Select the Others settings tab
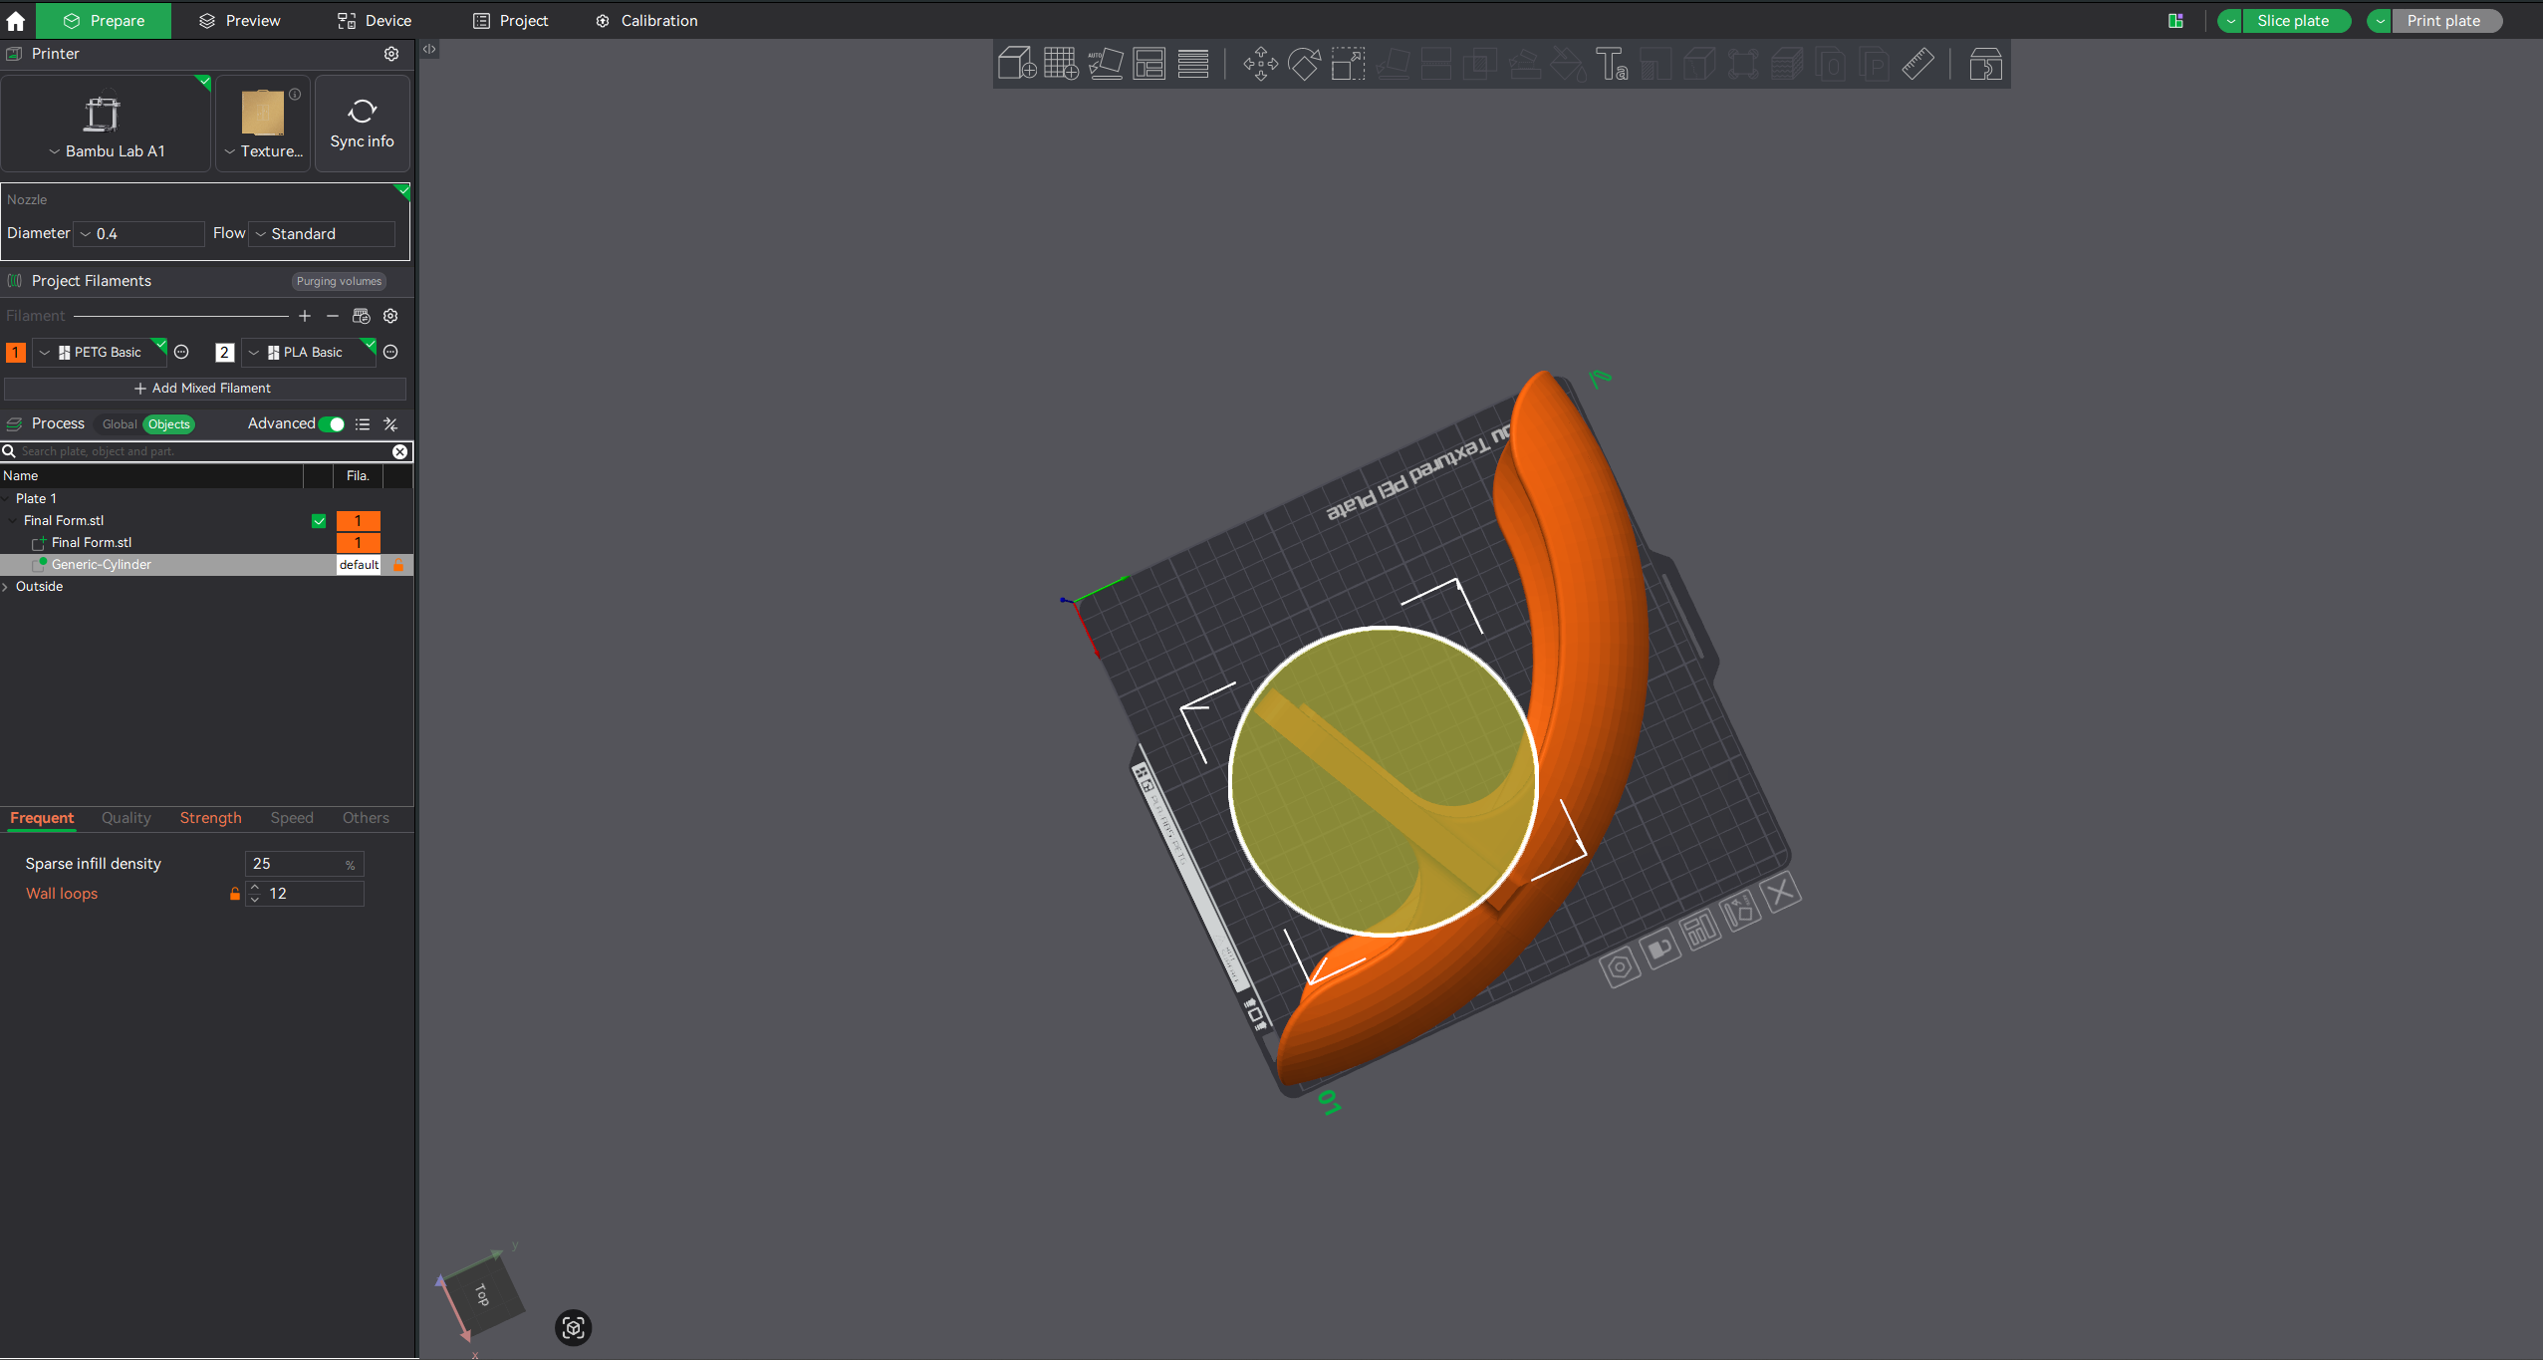This screenshot has height=1360, width=2543. point(366,818)
